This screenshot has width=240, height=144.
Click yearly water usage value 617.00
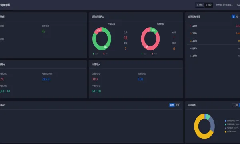click(96, 91)
